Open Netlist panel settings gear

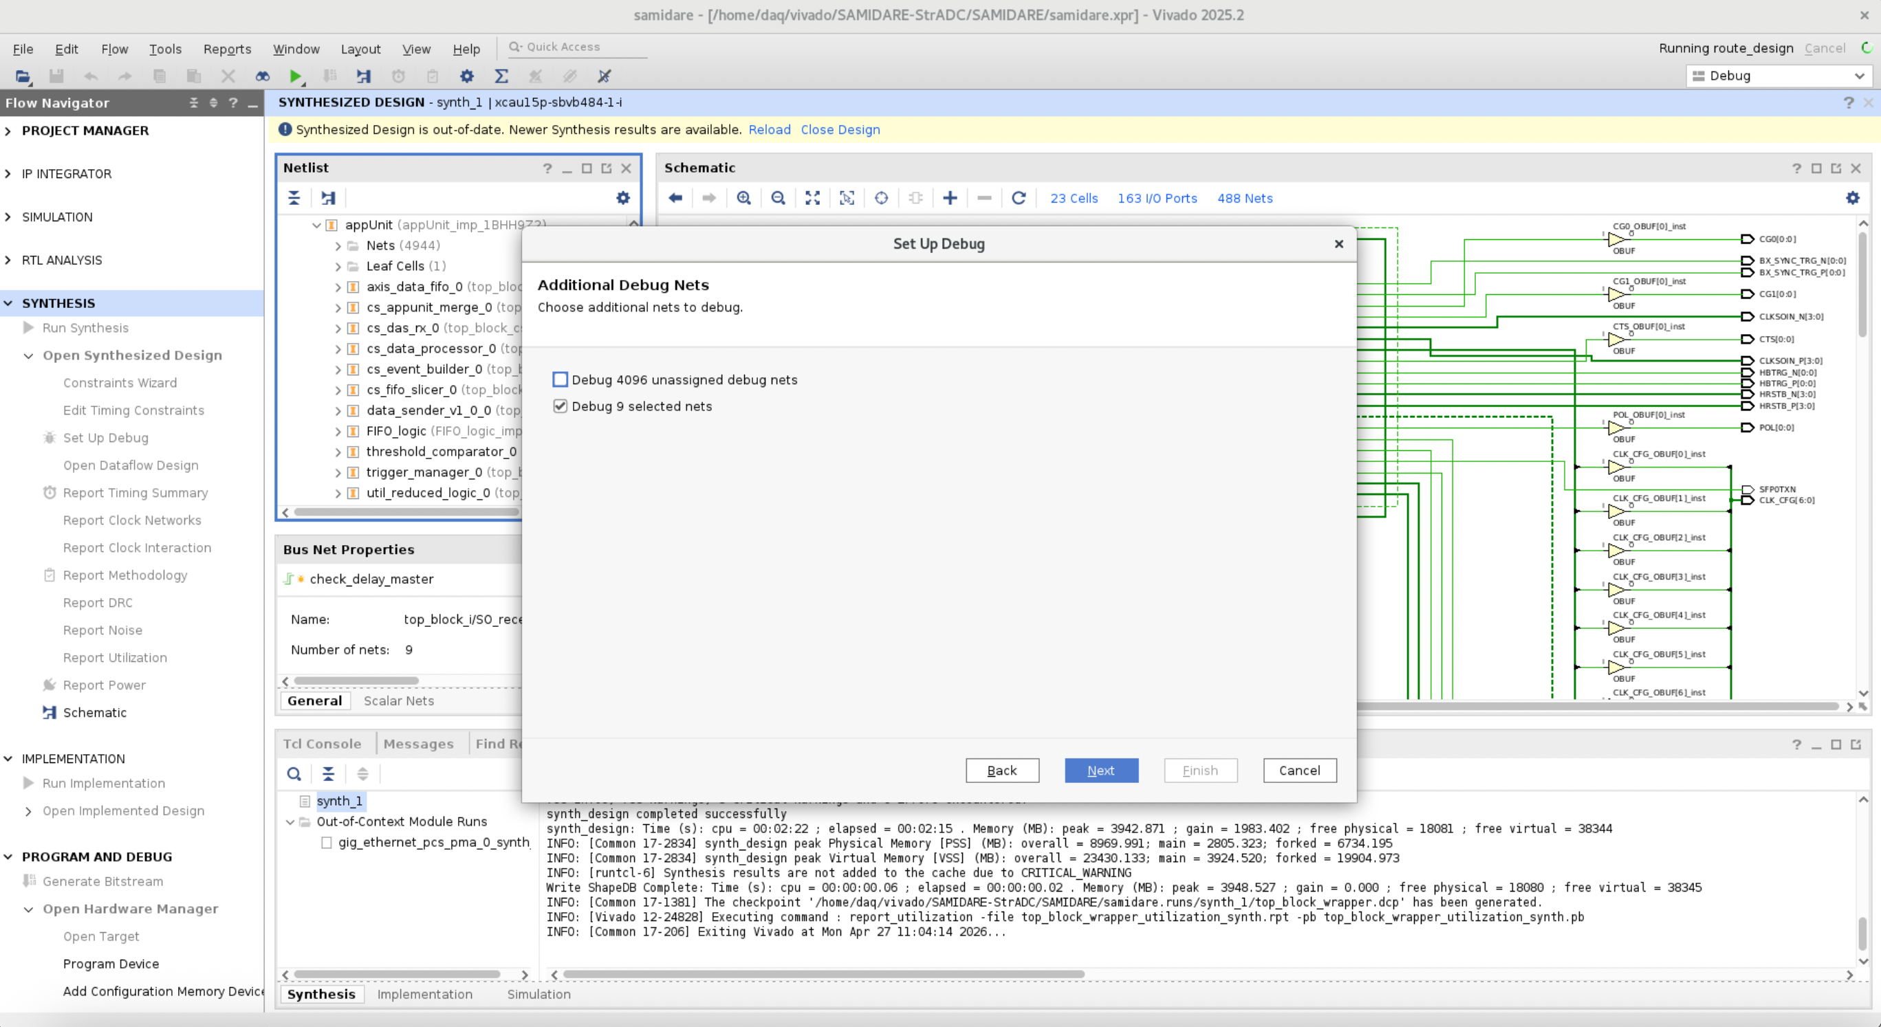[x=622, y=198]
